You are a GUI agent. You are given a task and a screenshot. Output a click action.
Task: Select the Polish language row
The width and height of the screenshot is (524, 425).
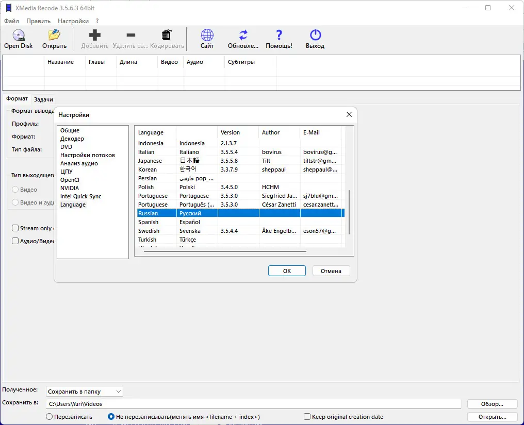click(x=241, y=187)
